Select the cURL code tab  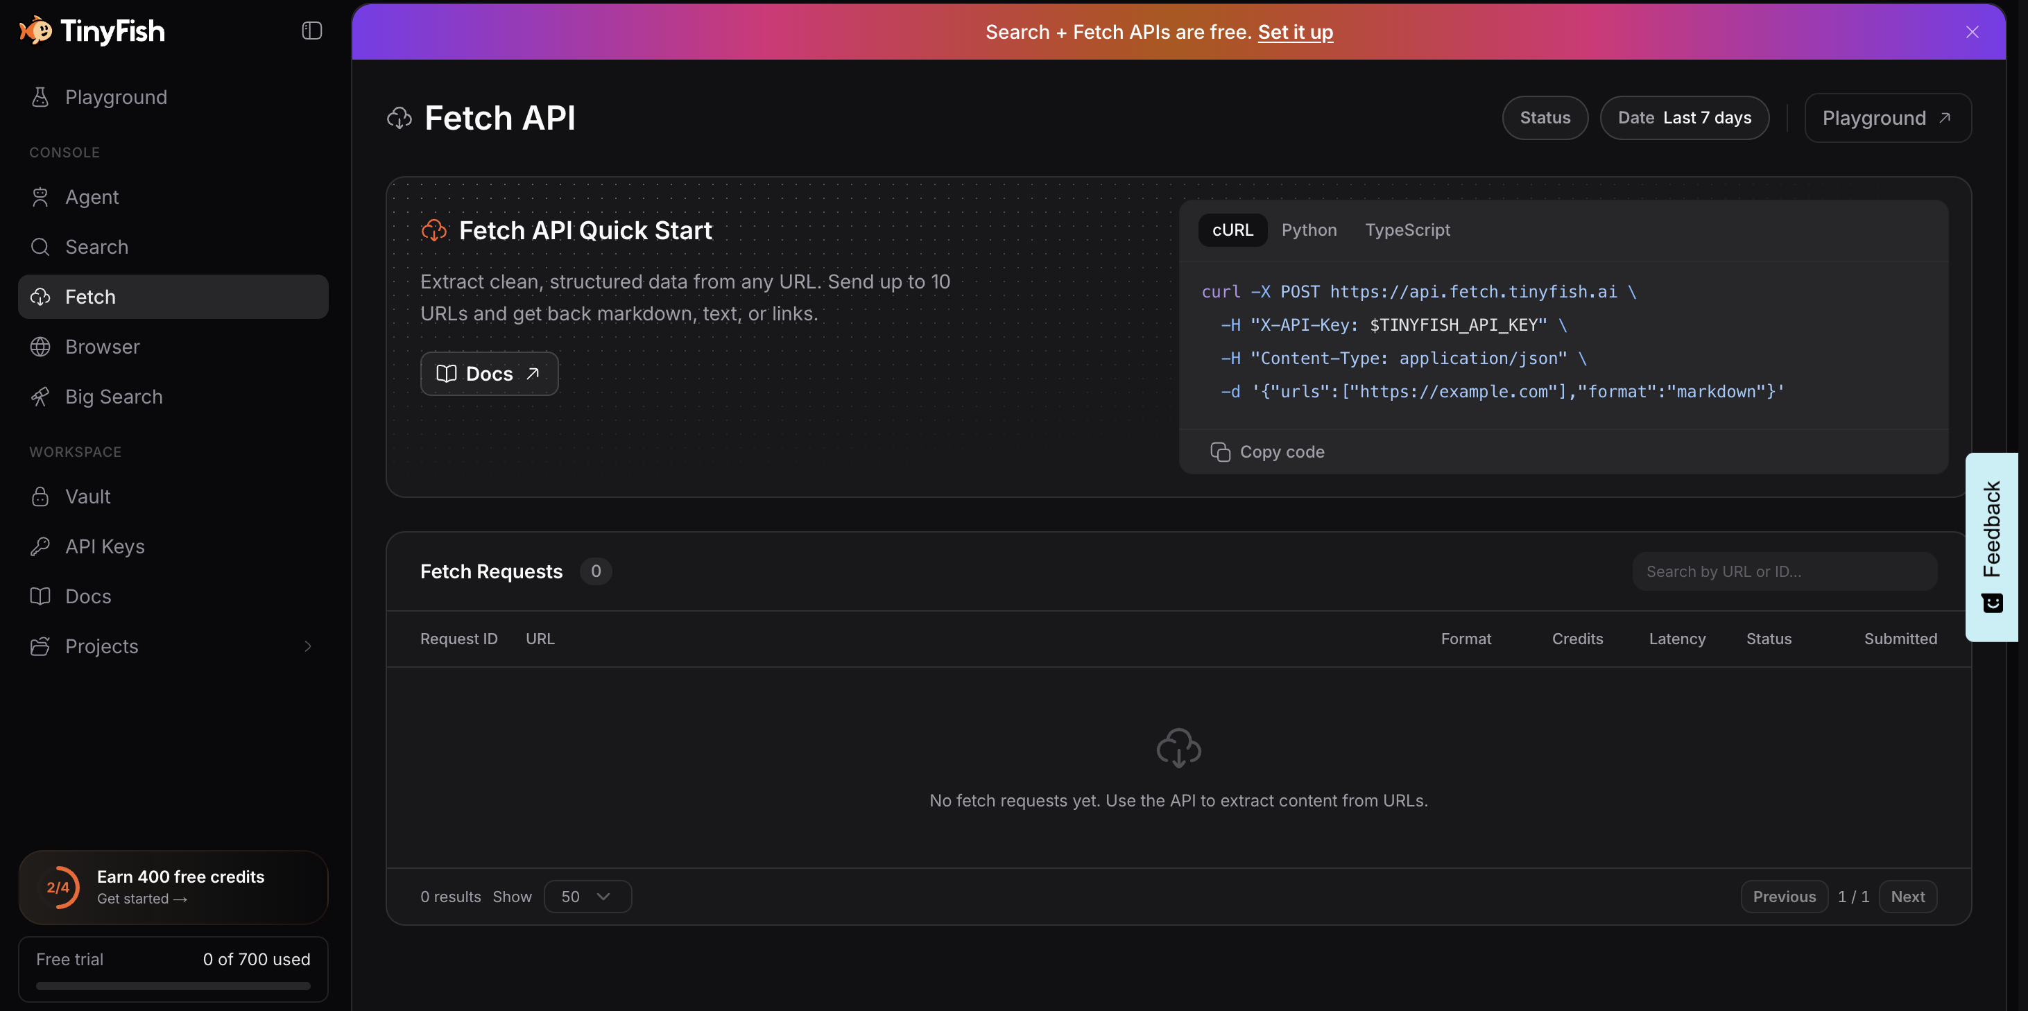1232,230
